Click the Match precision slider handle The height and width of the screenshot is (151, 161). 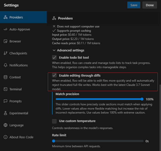(142, 99)
